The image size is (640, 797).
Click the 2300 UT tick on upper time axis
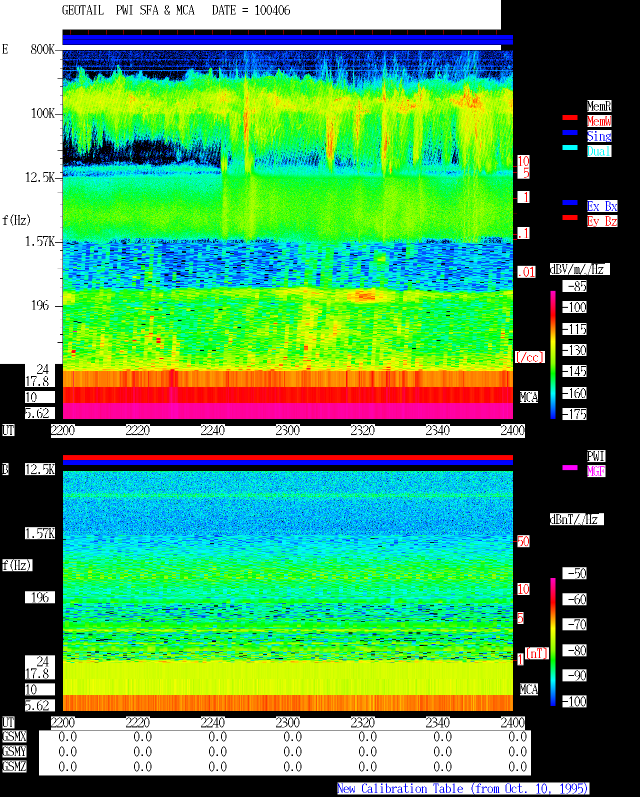tap(287, 431)
